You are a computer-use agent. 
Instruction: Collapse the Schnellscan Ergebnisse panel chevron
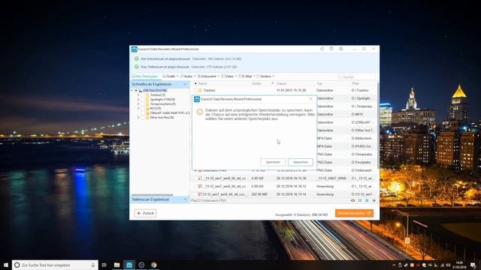point(185,84)
